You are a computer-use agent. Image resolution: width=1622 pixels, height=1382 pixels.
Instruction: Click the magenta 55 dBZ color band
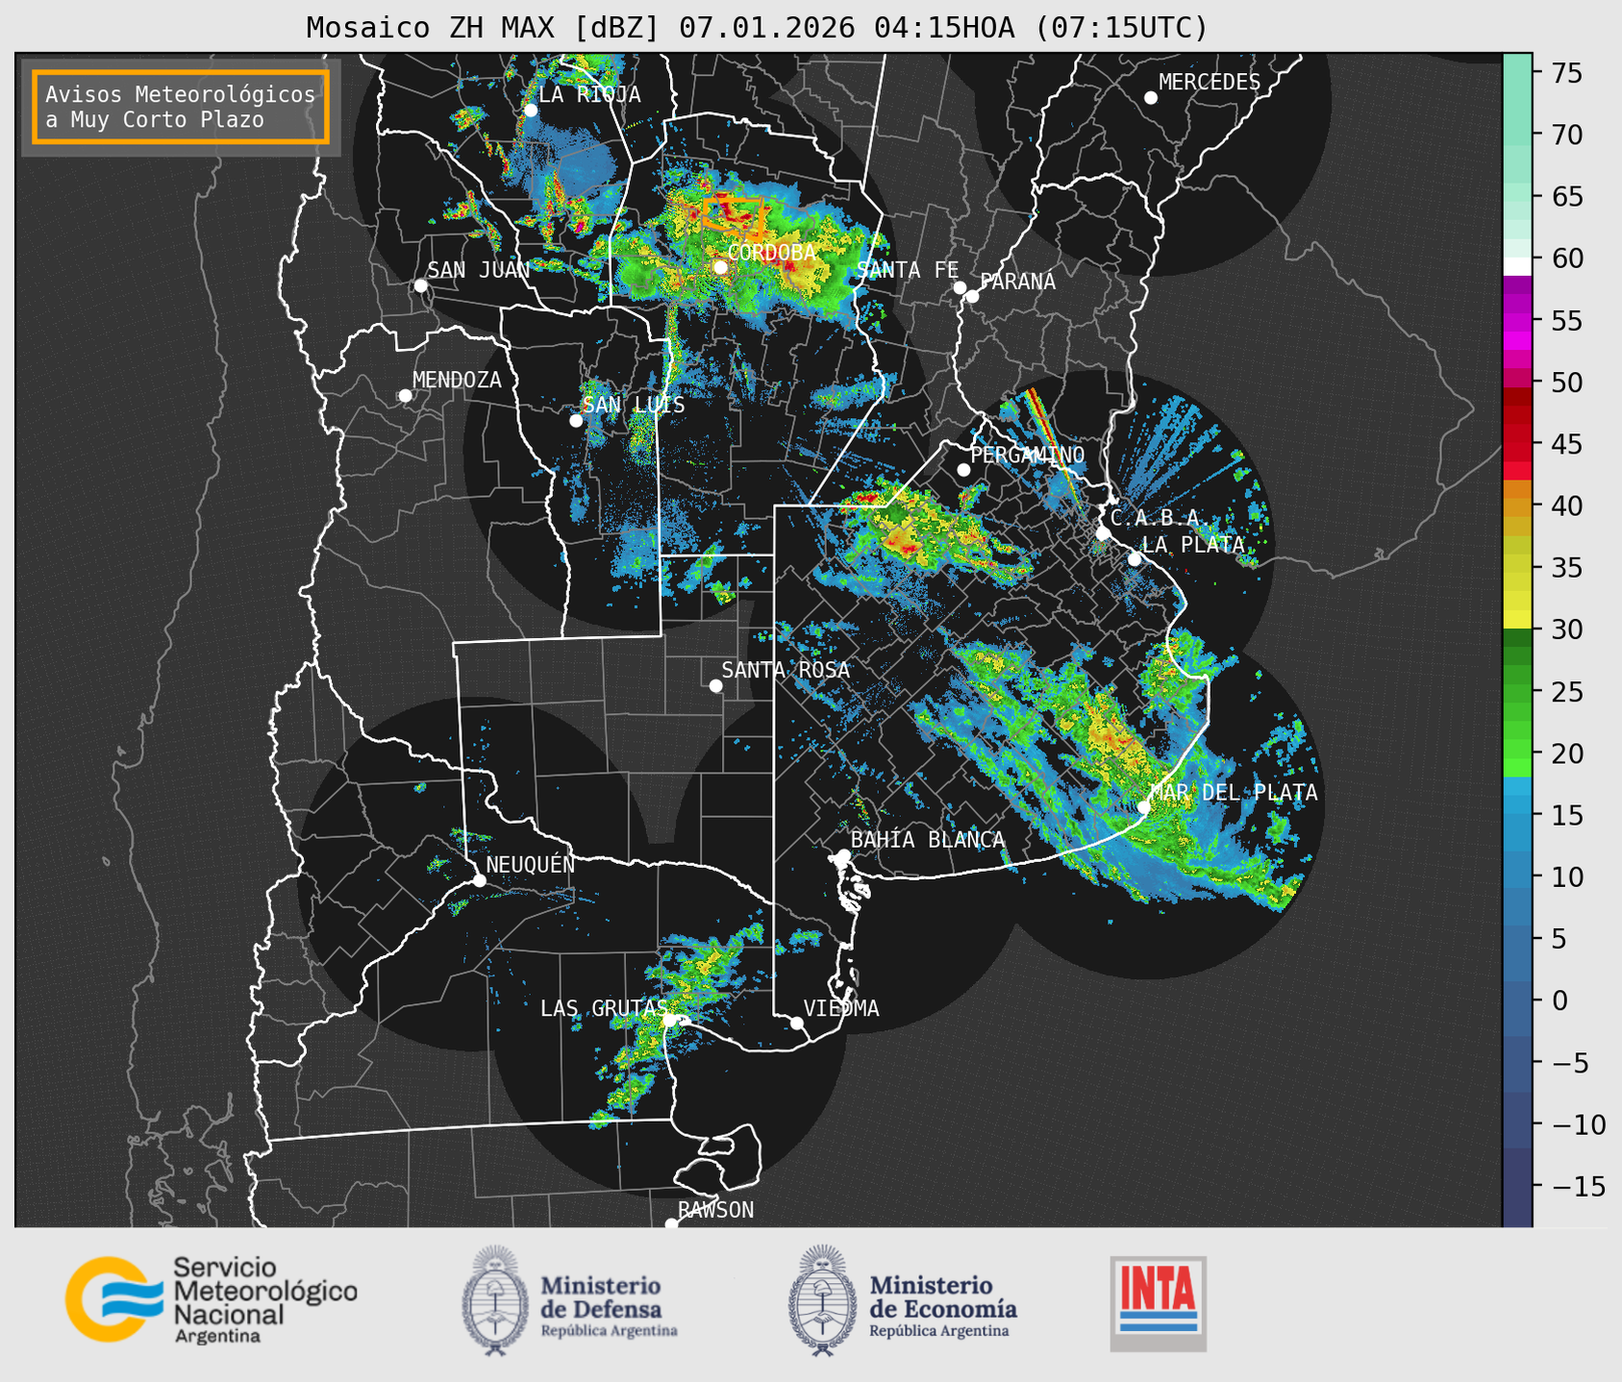1517,320
